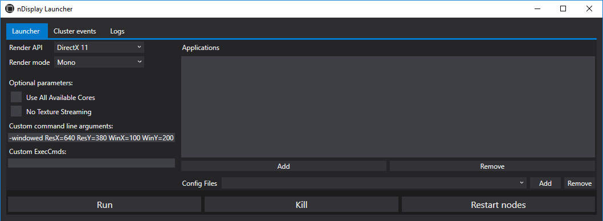Click the Custom ExecCmds label

pos(38,151)
